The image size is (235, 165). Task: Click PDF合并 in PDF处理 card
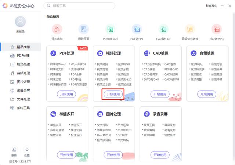[x=76, y=74]
